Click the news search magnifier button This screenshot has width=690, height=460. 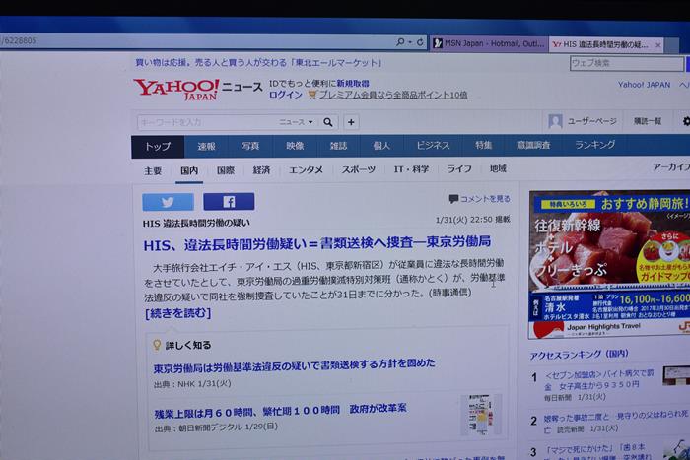[328, 122]
